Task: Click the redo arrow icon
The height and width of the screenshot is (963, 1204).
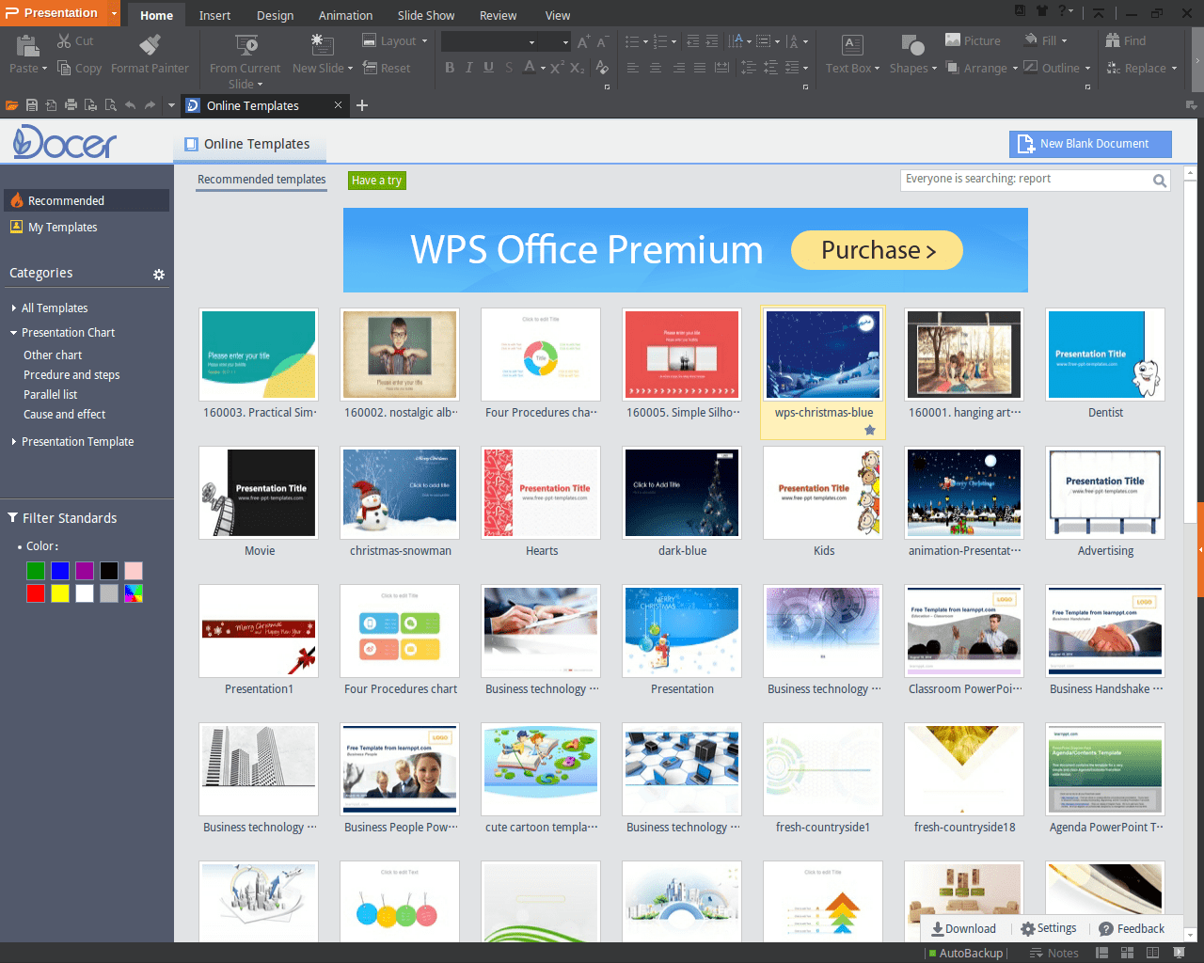Action: [150, 105]
